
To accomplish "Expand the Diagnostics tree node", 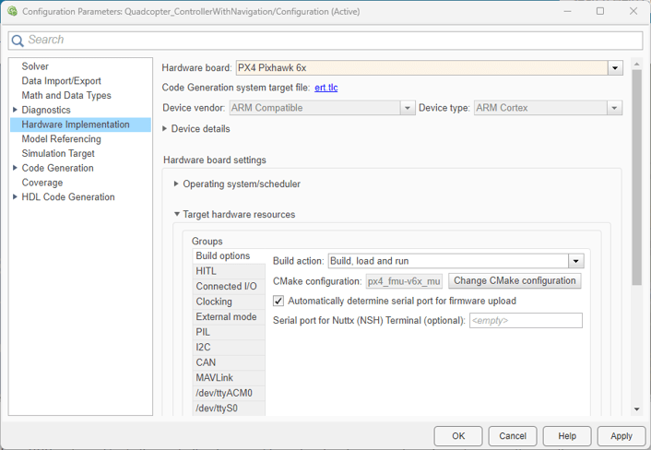I will 15,110.
